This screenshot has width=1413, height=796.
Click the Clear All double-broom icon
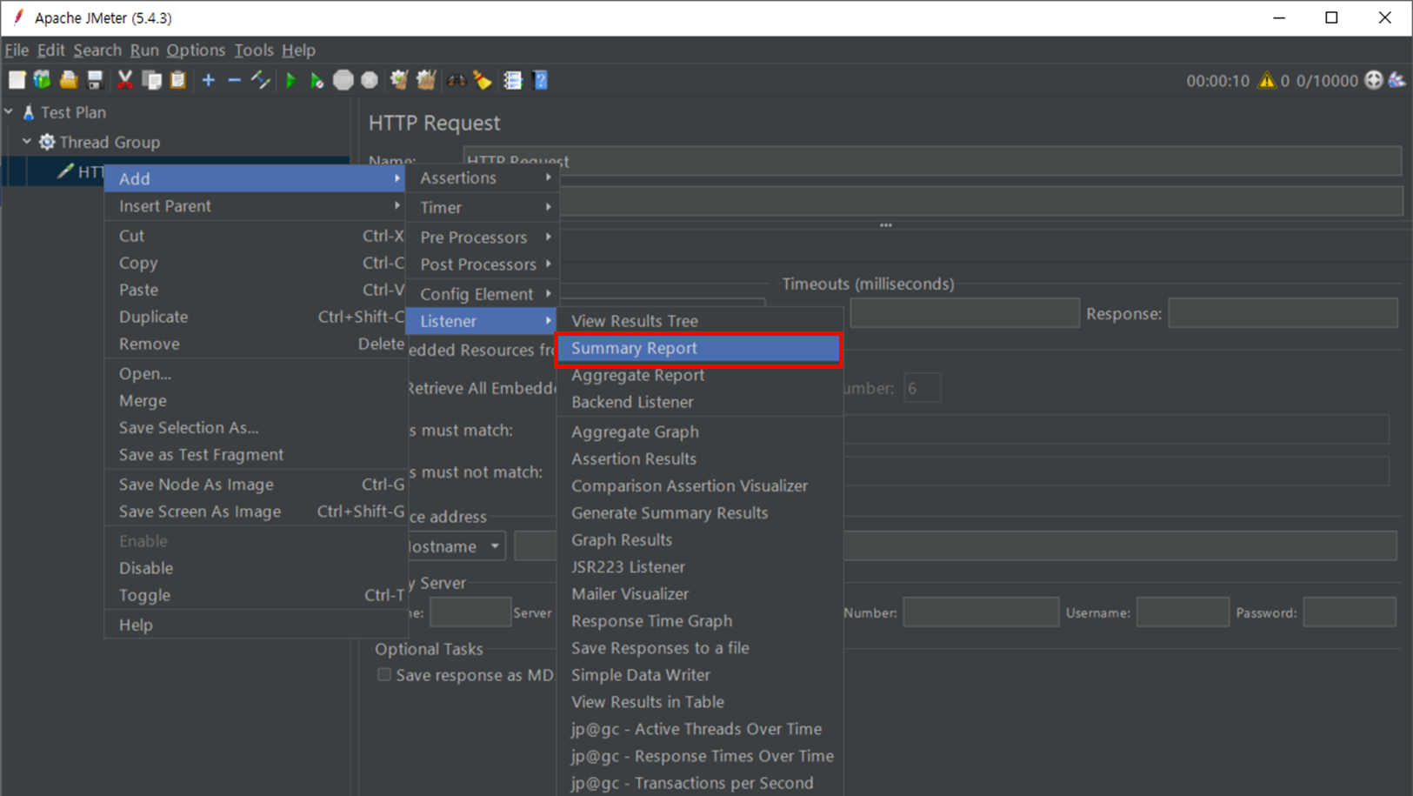426,80
